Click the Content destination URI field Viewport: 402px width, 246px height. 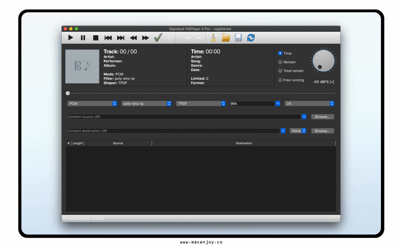tap(174, 131)
